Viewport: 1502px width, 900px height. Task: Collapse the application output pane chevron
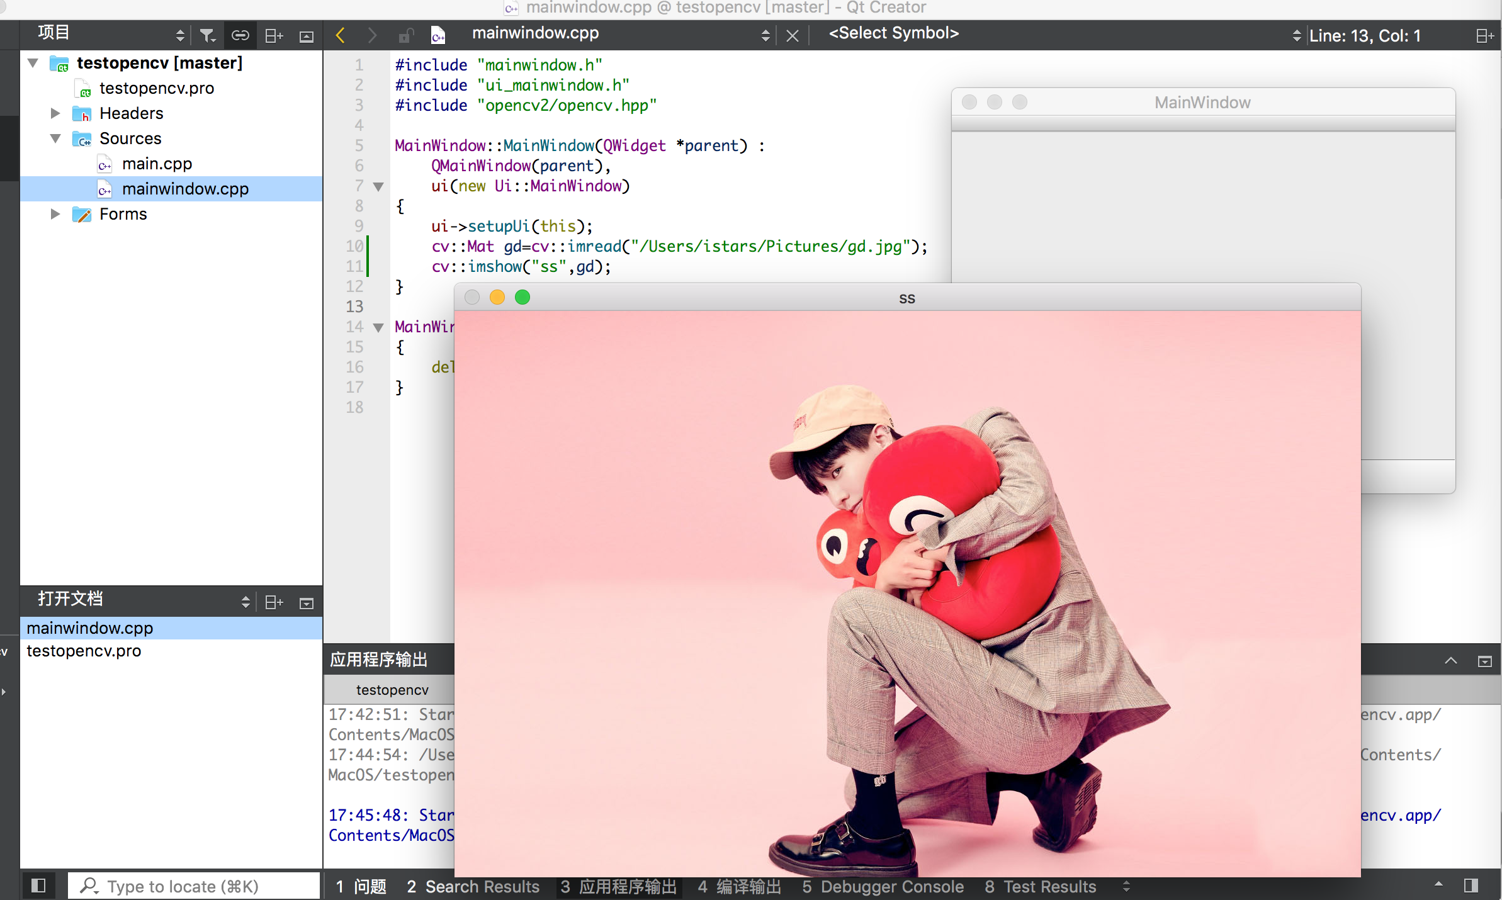[x=1451, y=660]
